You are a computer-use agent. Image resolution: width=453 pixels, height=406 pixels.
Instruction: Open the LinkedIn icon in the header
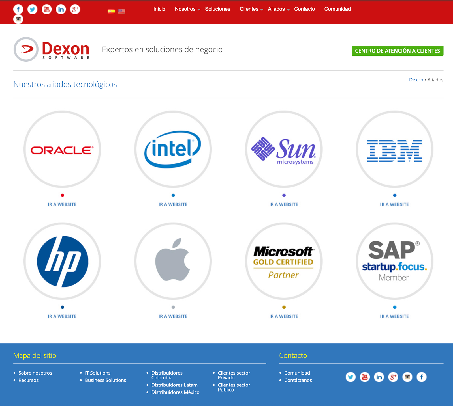pyautogui.click(x=61, y=9)
